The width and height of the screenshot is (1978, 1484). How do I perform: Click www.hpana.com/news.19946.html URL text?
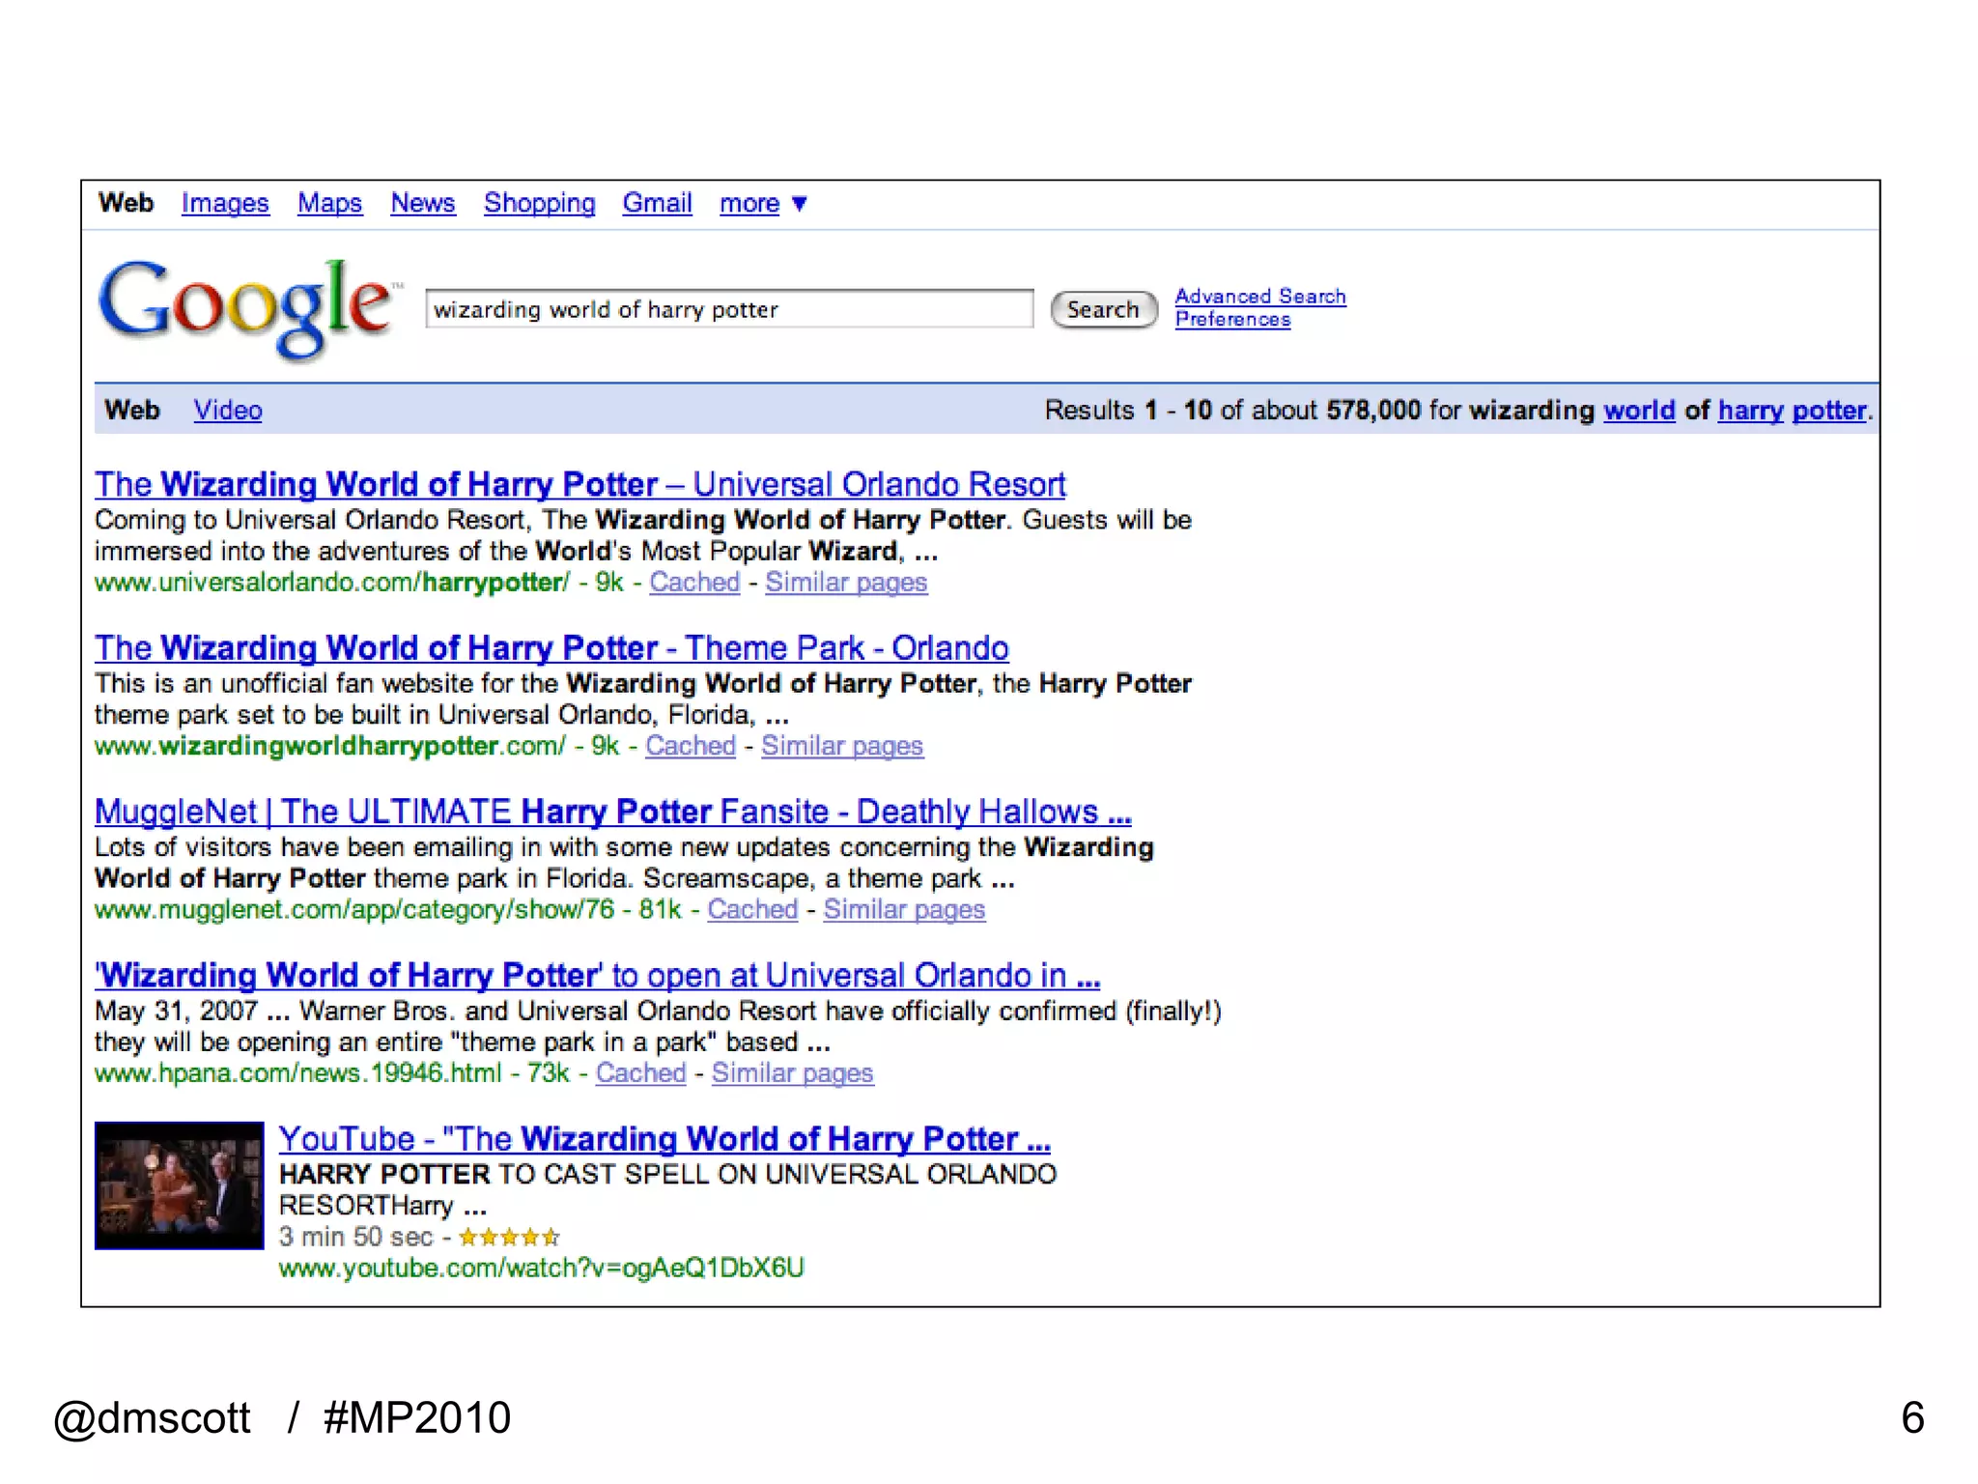coord(298,1073)
